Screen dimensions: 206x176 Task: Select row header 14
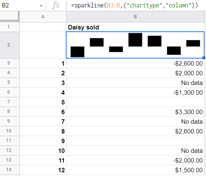[x=10, y=170]
